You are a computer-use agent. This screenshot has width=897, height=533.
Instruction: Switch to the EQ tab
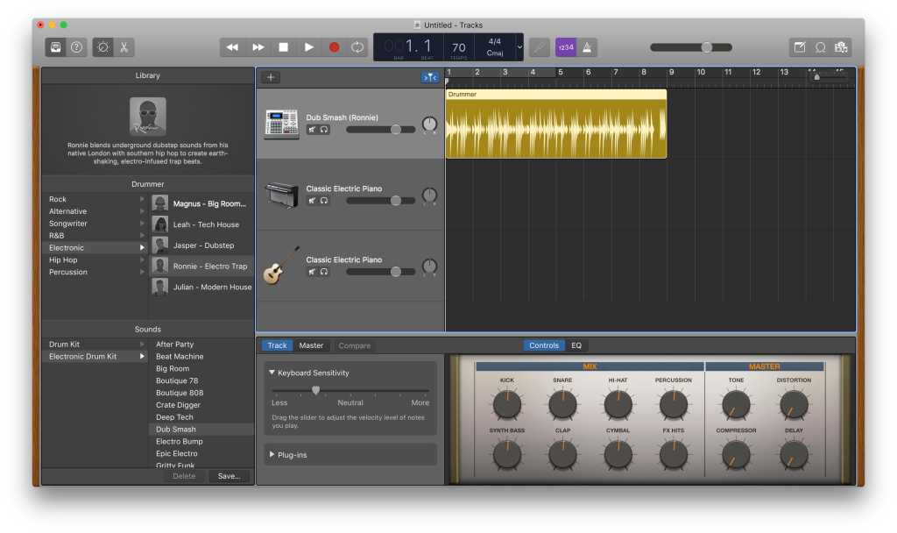pos(576,345)
